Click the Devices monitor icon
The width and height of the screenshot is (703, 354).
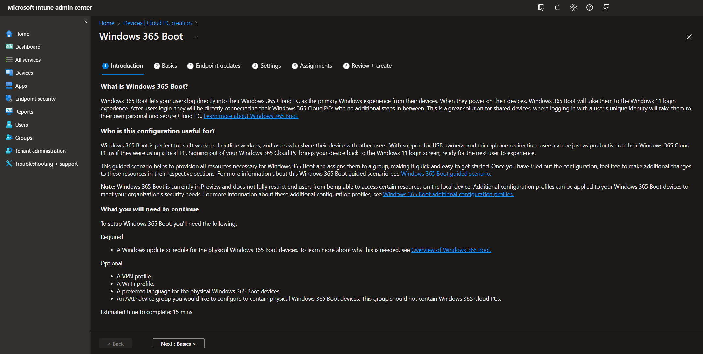(x=9, y=73)
